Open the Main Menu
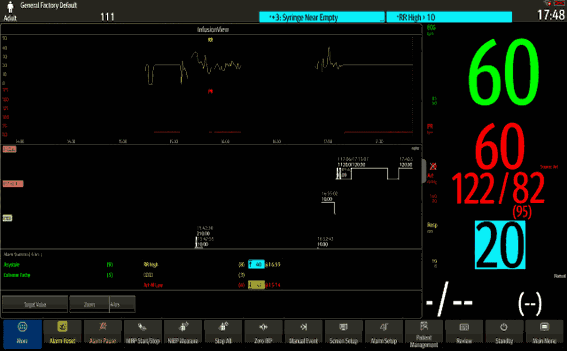 (x=544, y=334)
